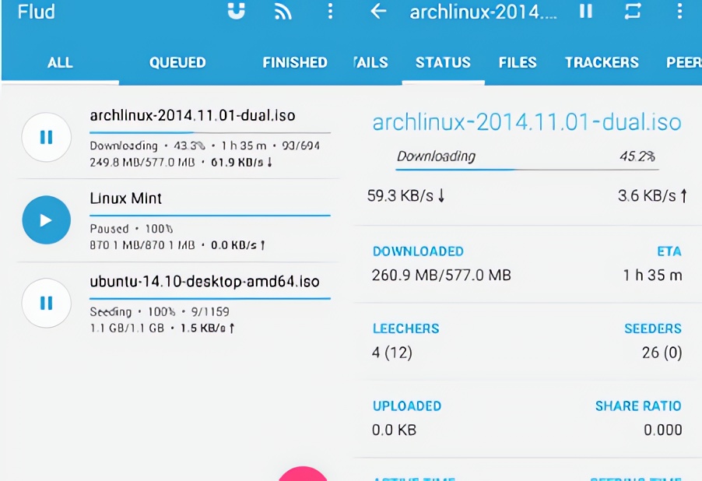Open the RSS feed icon
This screenshot has height=481, width=702.
283,12
